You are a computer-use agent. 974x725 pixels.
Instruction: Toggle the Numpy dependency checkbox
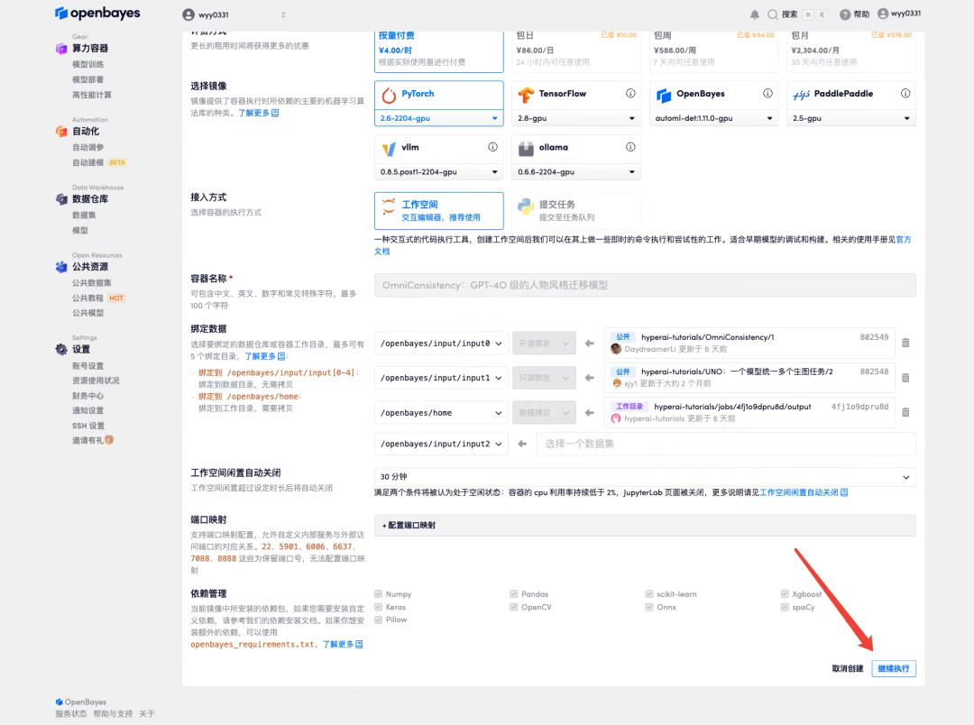click(x=379, y=594)
